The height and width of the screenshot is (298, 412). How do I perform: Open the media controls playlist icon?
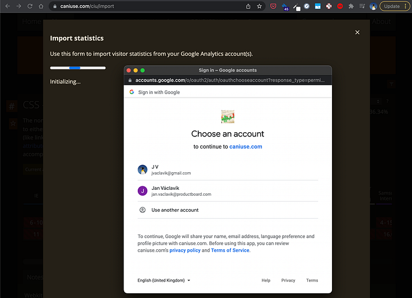pyautogui.click(x=362, y=6)
